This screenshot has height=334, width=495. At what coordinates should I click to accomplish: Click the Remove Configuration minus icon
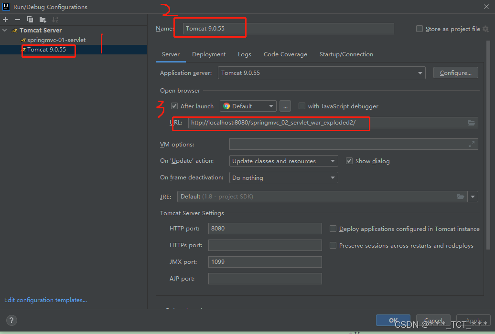[x=18, y=20]
